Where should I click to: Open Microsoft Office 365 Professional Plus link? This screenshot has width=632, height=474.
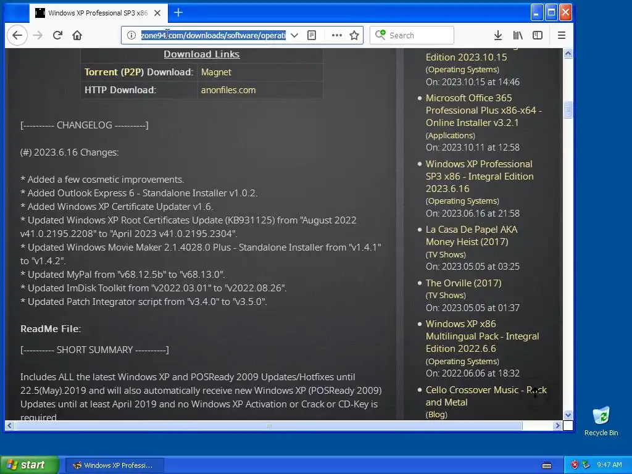pyautogui.click(x=483, y=110)
